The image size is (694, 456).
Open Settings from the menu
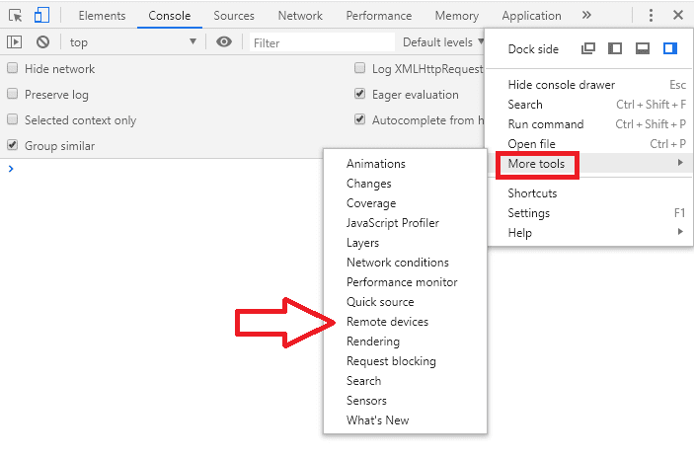click(x=590, y=213)
